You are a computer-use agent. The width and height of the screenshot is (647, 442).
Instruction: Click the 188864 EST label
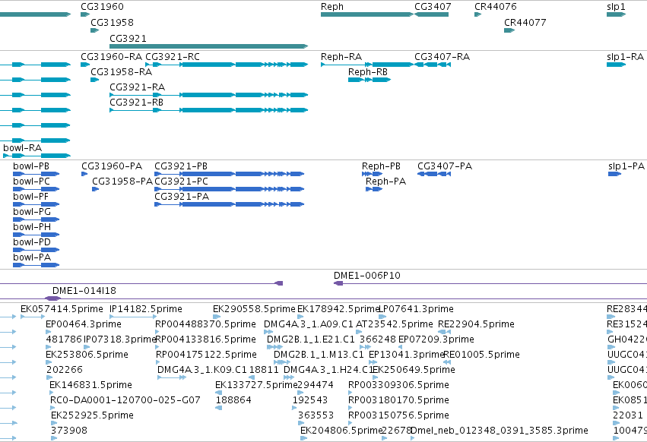(x=233, y=400)
